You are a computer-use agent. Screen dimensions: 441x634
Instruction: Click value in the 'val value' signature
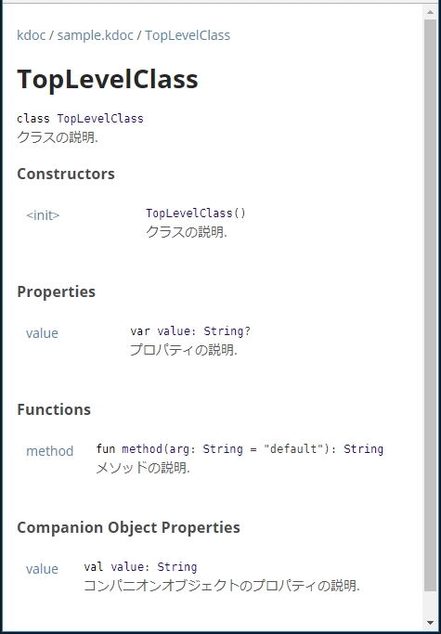click(x=127, y=567)
